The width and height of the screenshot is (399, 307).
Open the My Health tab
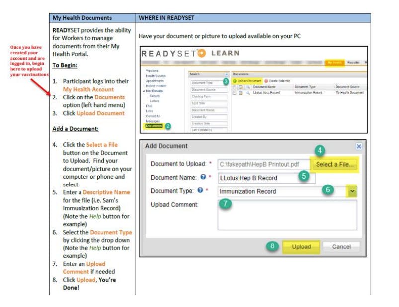coord(335,63)
